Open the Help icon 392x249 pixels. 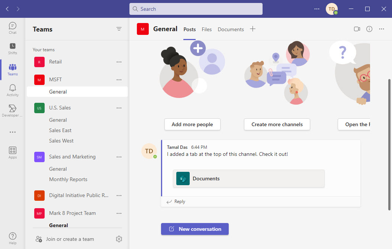click(x=13, y=239)
